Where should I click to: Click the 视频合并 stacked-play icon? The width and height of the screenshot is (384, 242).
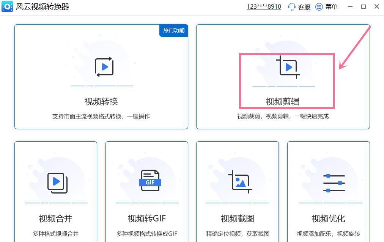(57, 183)
